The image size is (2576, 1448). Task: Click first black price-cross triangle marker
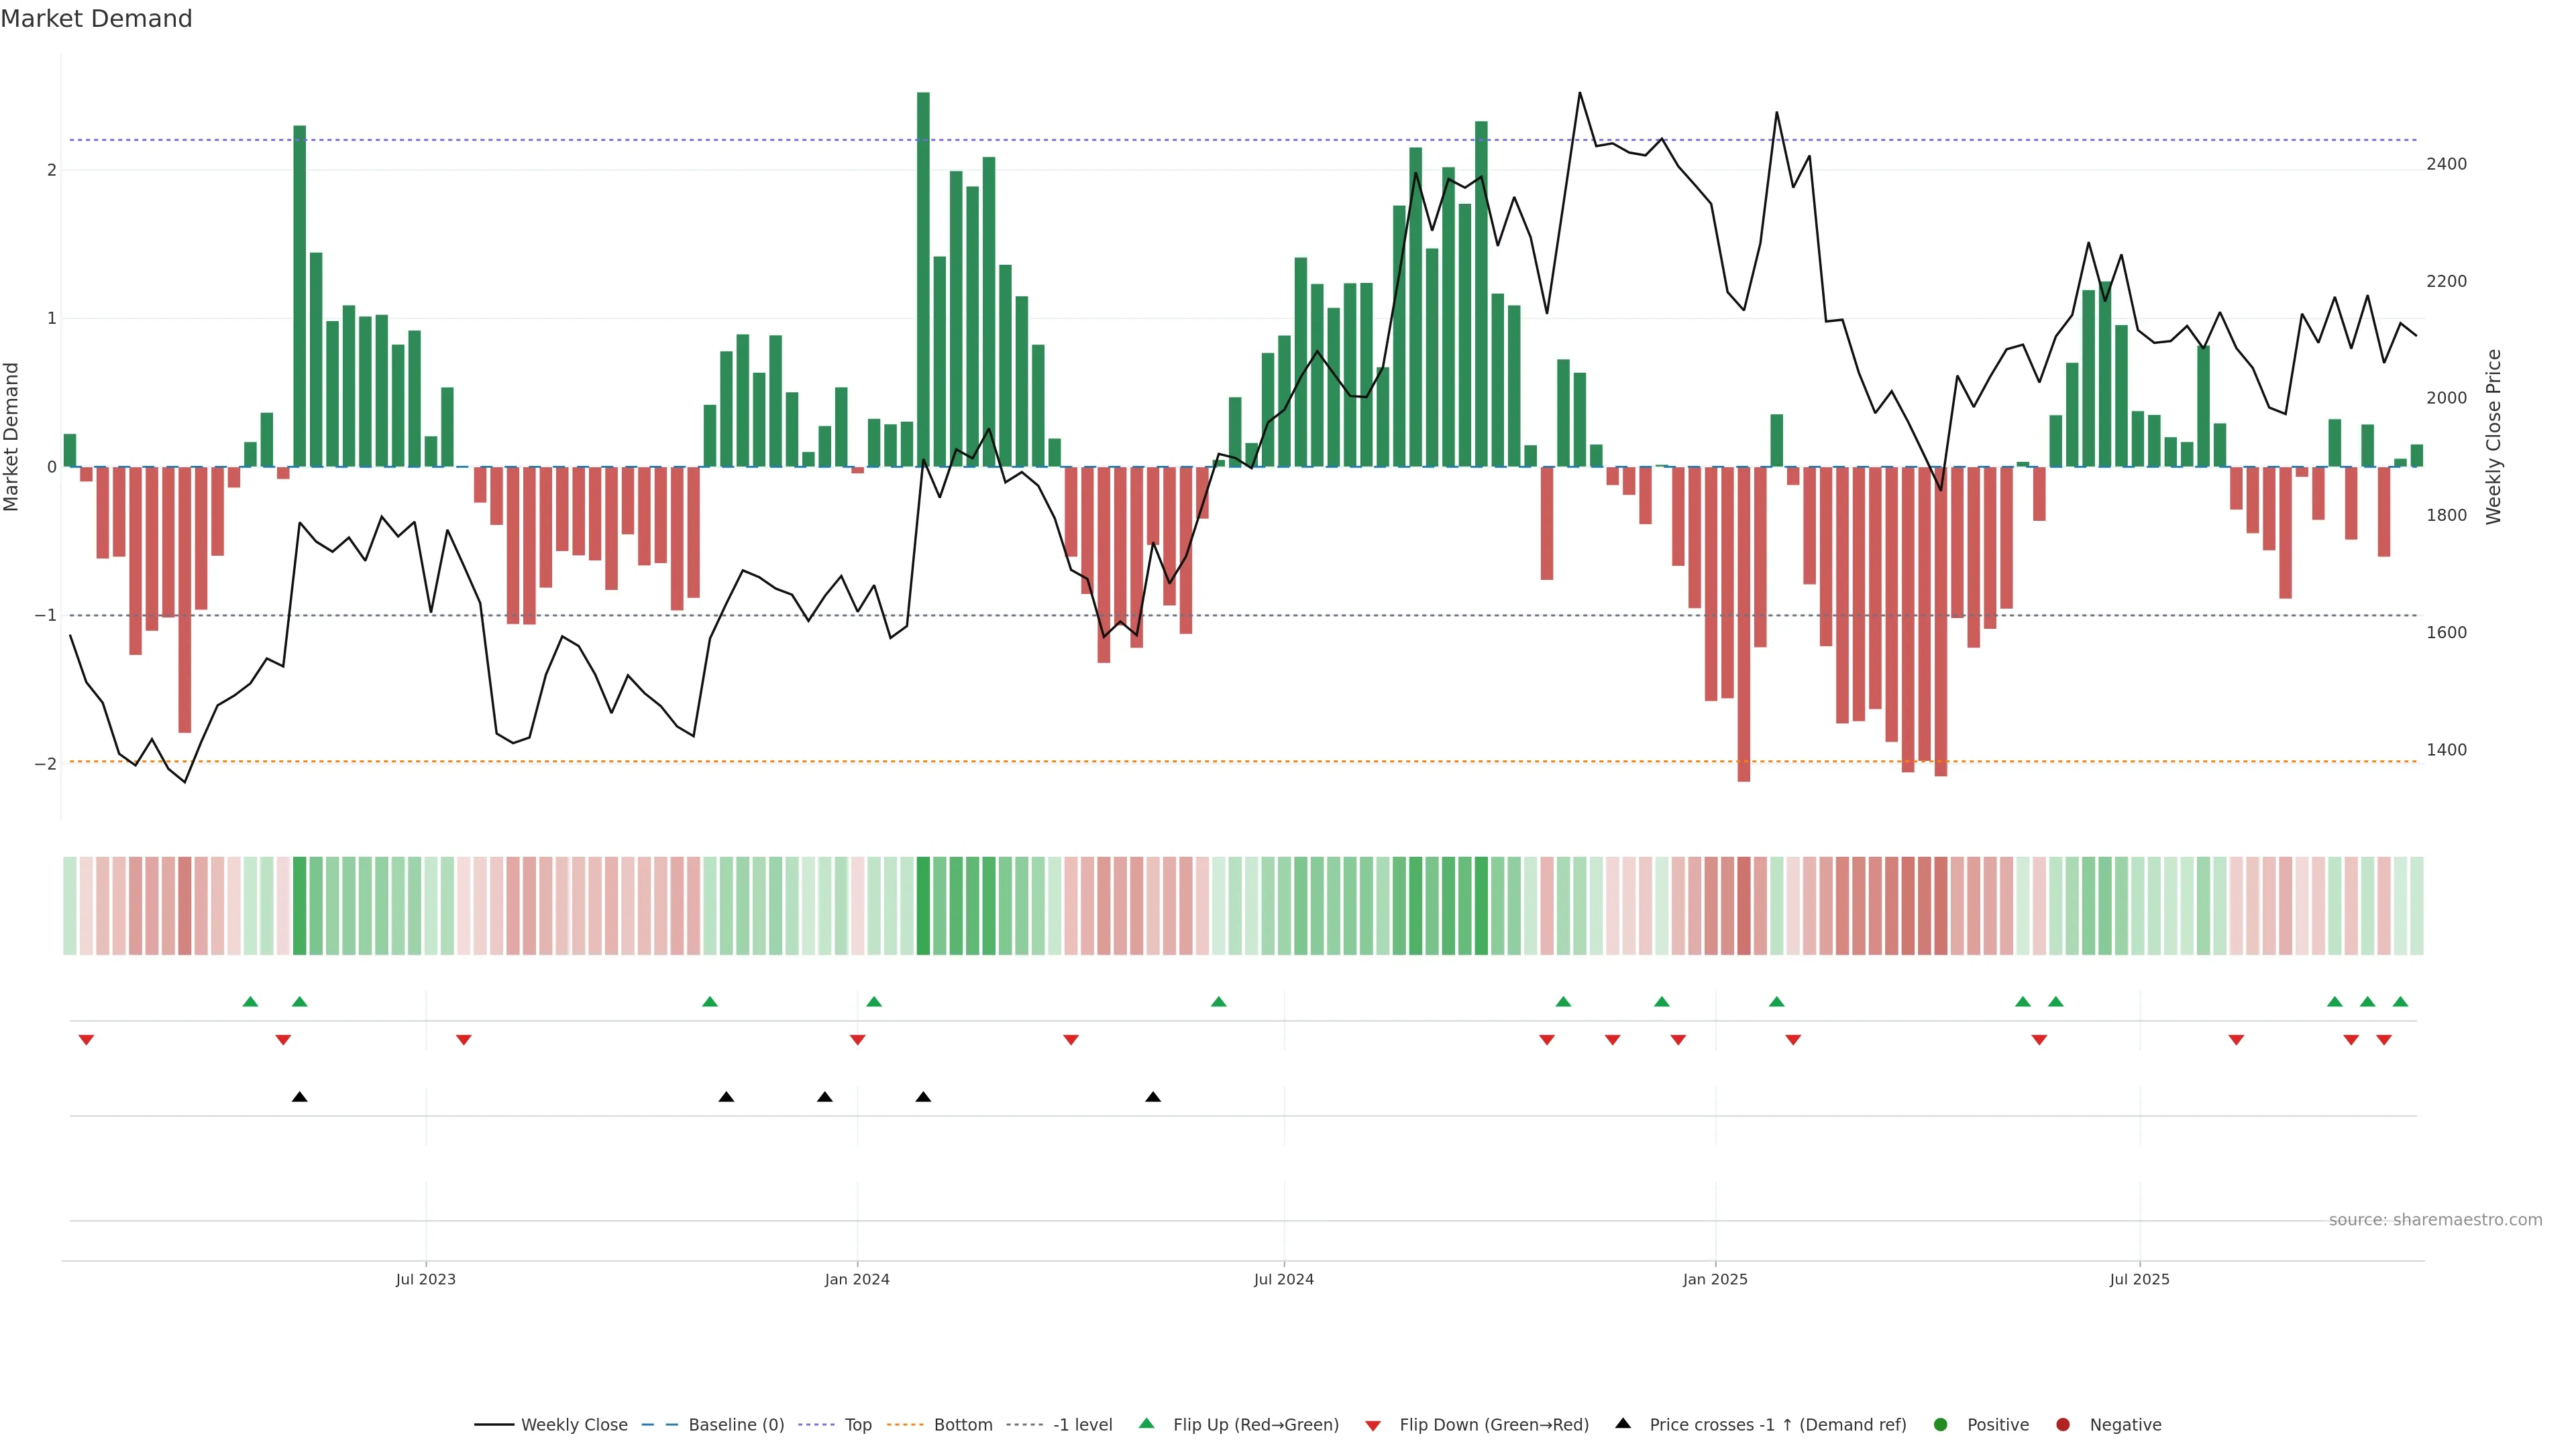(299, 1097)
